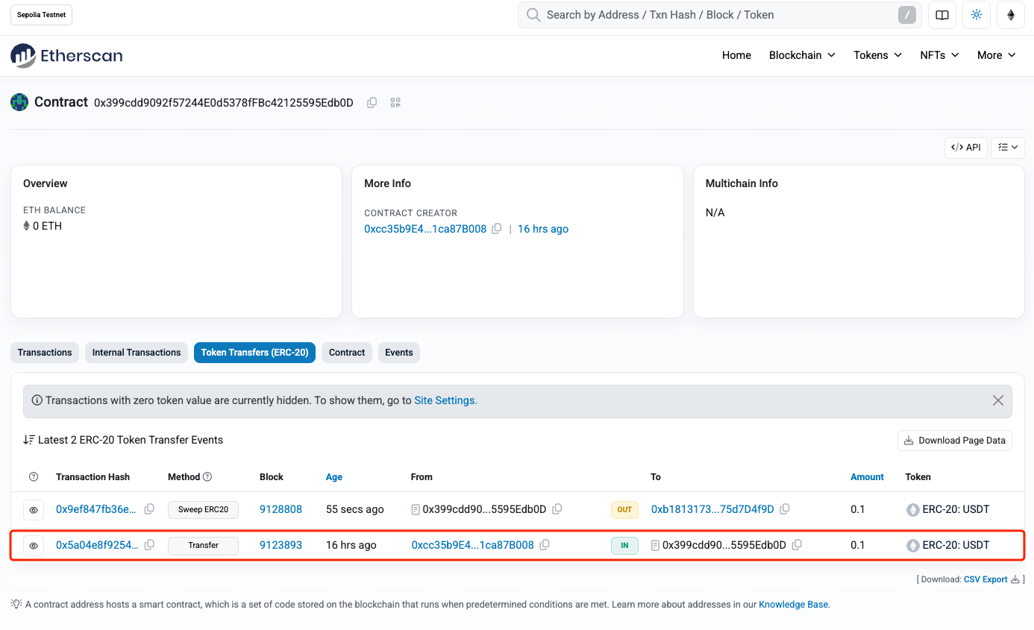Image resolution: width=1034 pixels, height=630 pixels.
Task: Open the Internal Transactions tab
Action: (137, 353)
